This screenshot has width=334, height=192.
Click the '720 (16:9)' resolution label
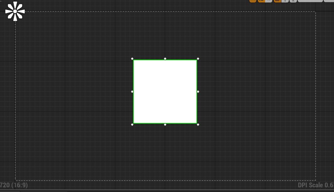tap(14, 185)
